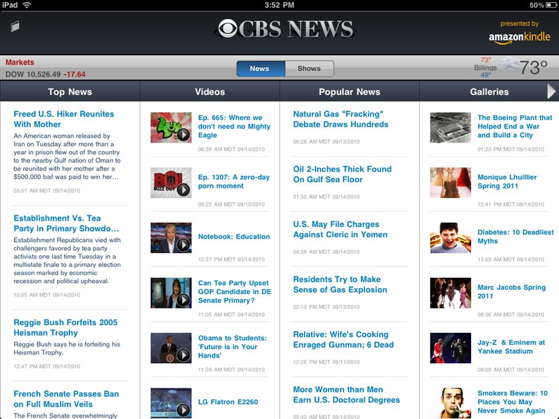559x419 pixels.
Task: Play the LG Flatron E2260 video
Action: click(171, 403)
